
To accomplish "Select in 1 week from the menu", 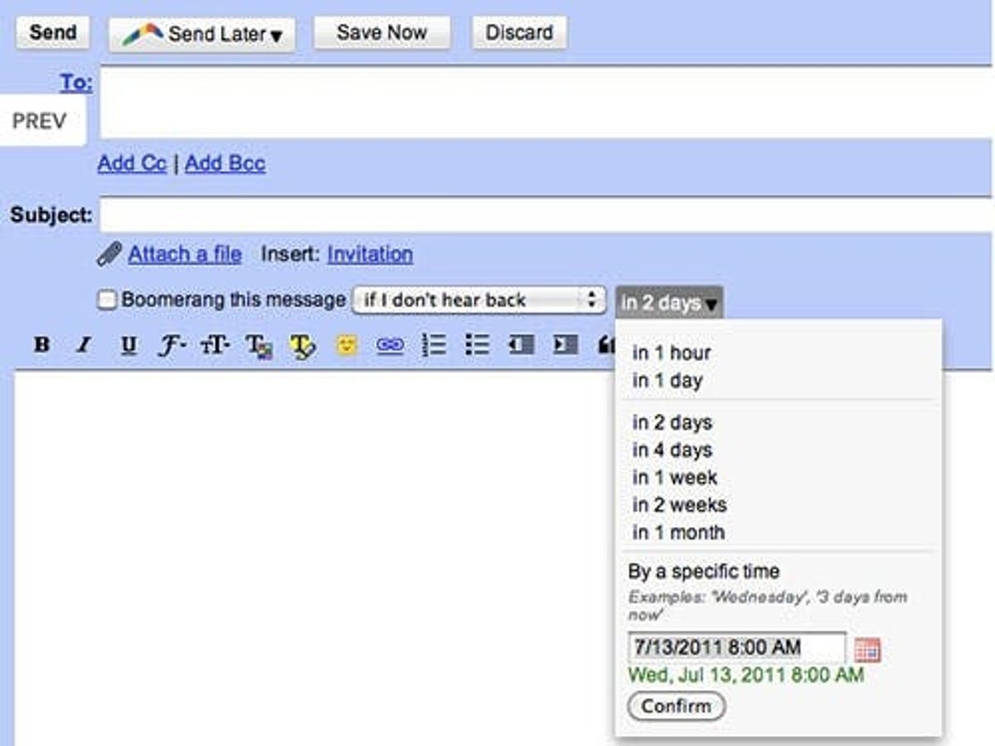I will [675, 477].
